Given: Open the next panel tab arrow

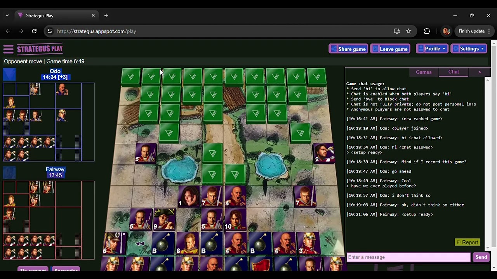Looking at the screenshot, I should (x=480, y=72).
